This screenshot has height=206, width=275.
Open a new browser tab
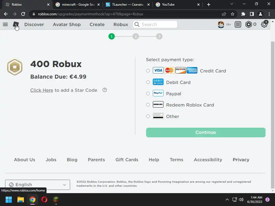(208, 5)
